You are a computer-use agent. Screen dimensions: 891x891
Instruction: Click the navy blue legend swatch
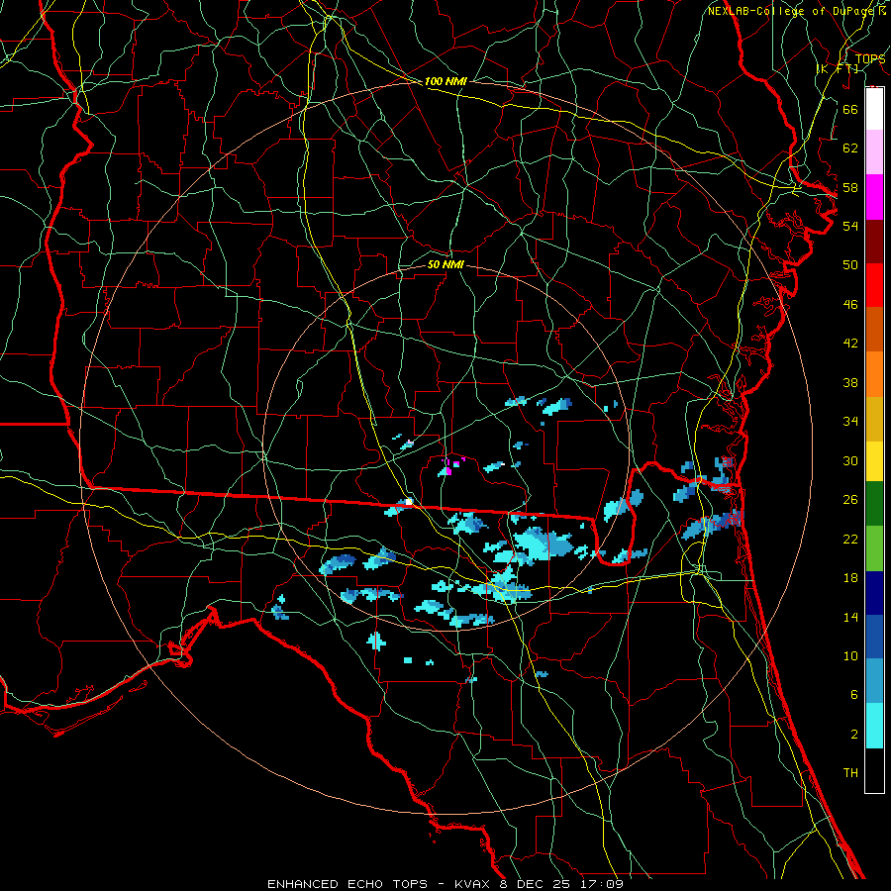click(x=874, y=593)
